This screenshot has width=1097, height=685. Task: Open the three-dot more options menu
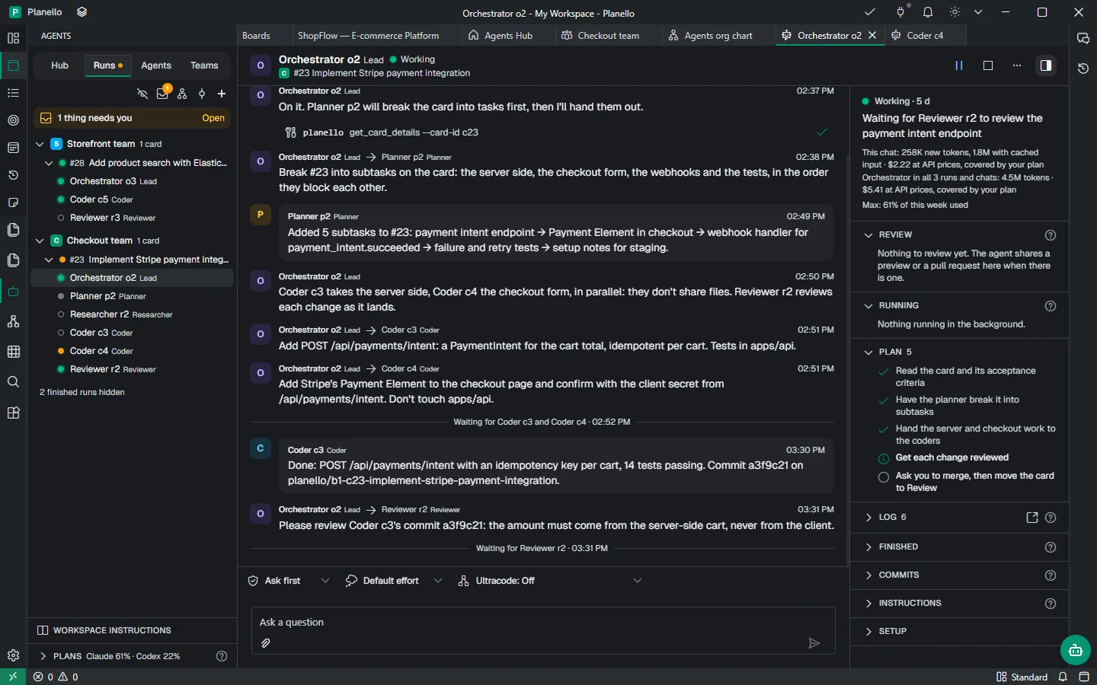tap(1017, 65)
